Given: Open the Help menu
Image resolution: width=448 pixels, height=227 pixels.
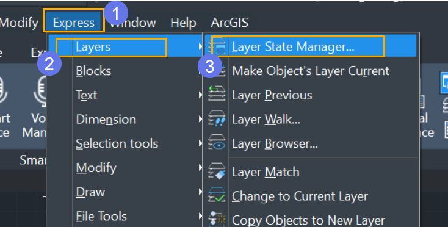Looking at the screenshot, I should pyautogui.click(x=183, y=23).
